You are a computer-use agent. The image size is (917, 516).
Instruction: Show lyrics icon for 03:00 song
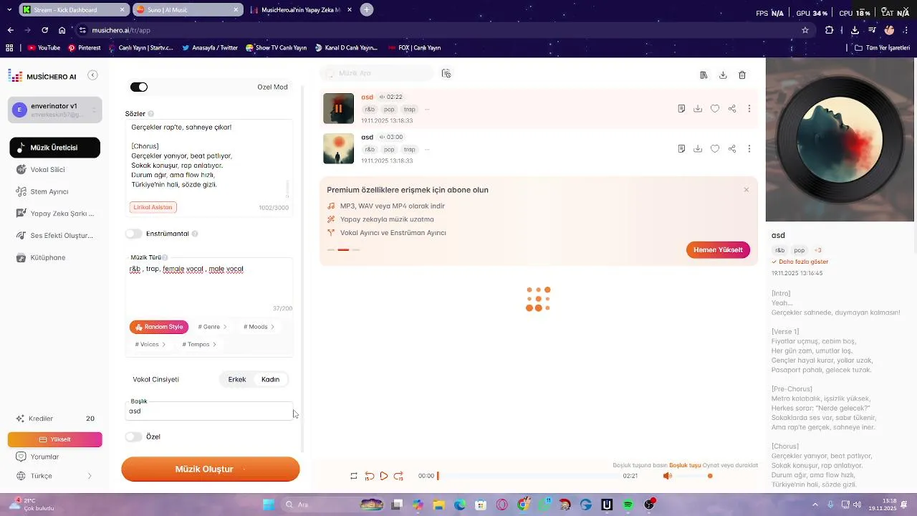(681, 149)
